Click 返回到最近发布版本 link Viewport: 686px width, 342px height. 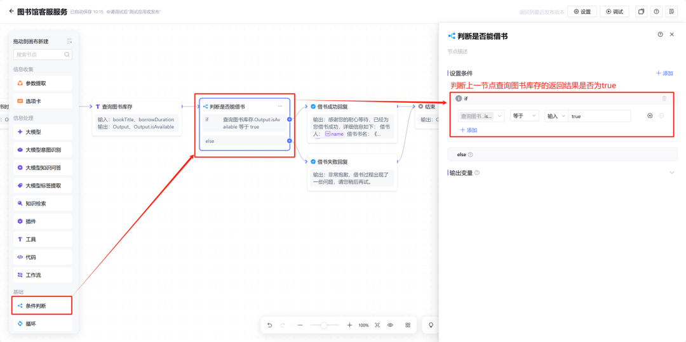point(542,12)
